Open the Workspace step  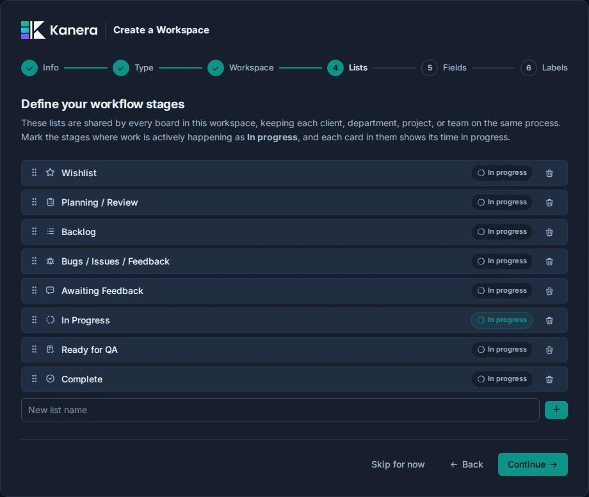coord(241,68)
